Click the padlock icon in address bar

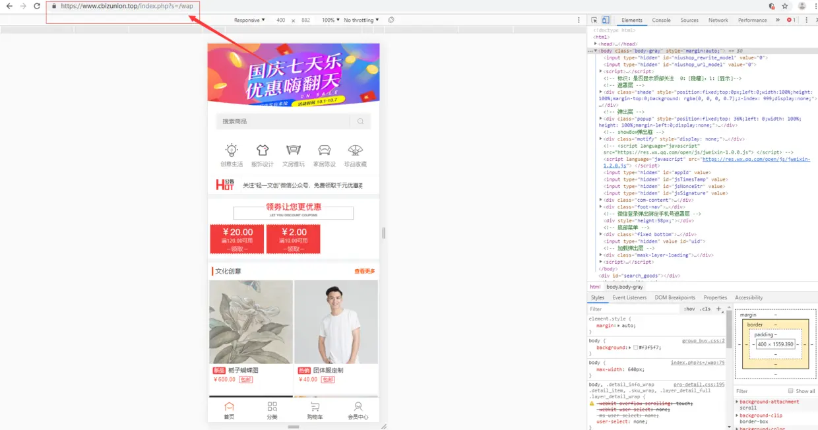53,6
